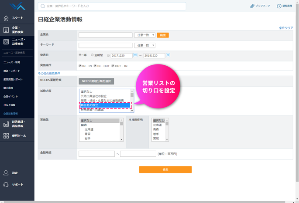
Task: Click the 条件クリア link
Action: click(x=286, y=28)
